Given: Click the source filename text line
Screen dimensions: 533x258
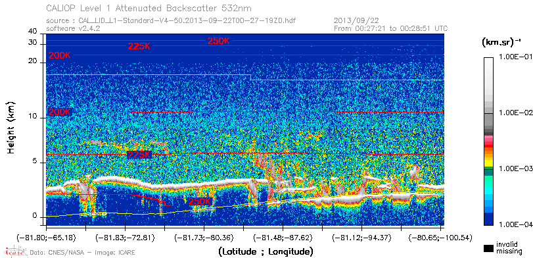Looking at the screenshot, I should click(x=171, y=21).
